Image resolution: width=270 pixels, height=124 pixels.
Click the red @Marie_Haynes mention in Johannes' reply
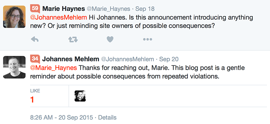click(x=54, y=68)
